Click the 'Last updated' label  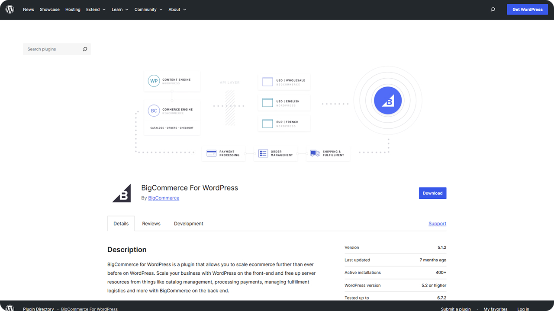tap(357, 260)
